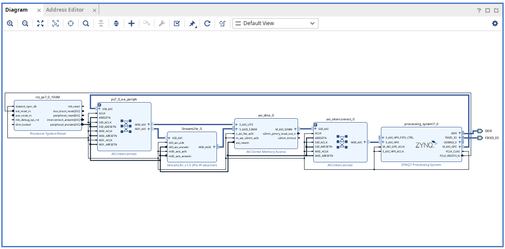Click the wrench Customize Block icon
The height and width of the screenshot is (249, 505).
click(162, 23)
